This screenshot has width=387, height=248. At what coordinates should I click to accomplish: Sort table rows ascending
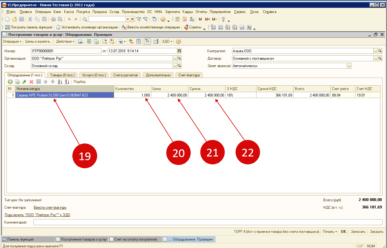pos(60,82)
